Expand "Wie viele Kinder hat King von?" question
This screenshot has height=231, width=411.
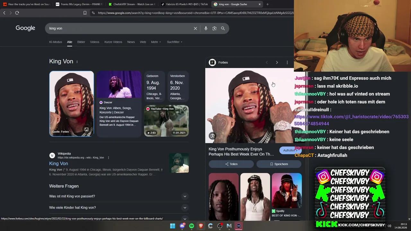click(x=118, y=208)
